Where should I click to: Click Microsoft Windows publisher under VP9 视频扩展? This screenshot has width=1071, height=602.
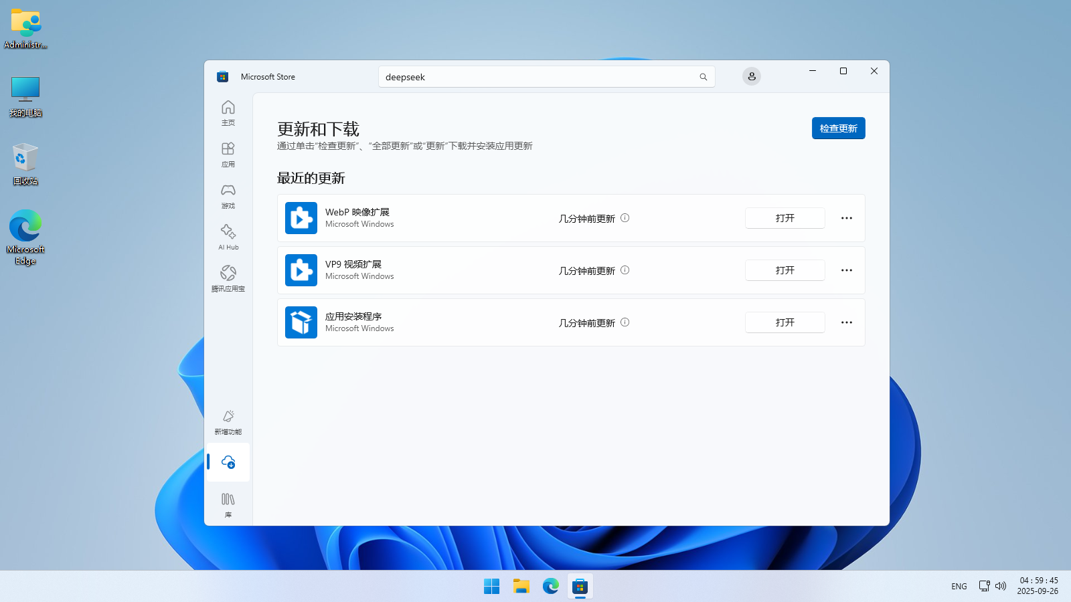(x=359, y=276)
